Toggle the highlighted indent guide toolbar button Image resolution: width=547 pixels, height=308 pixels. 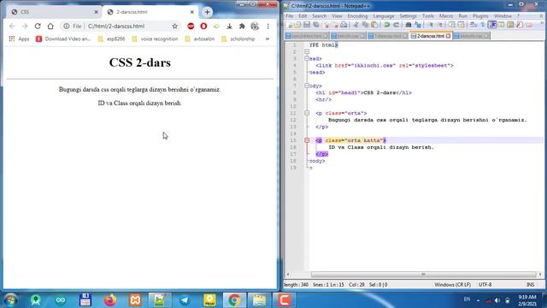pos(492,25)
